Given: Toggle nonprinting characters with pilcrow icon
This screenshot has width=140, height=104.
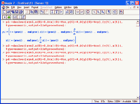Looking at the screenshot, I should click(x=109, y=12).
